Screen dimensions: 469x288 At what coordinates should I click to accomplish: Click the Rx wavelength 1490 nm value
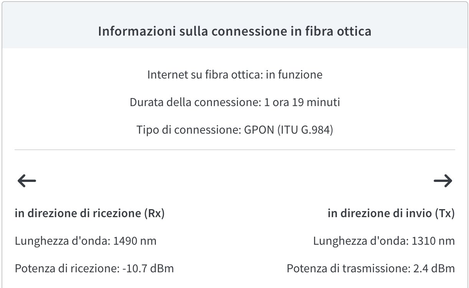(135, 241)
